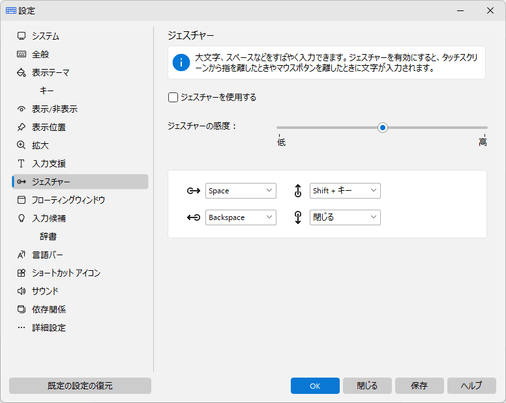This screenshot has width=506, height=403.
Task: Click the ジェスチャー page heading text
Action: 190,35
